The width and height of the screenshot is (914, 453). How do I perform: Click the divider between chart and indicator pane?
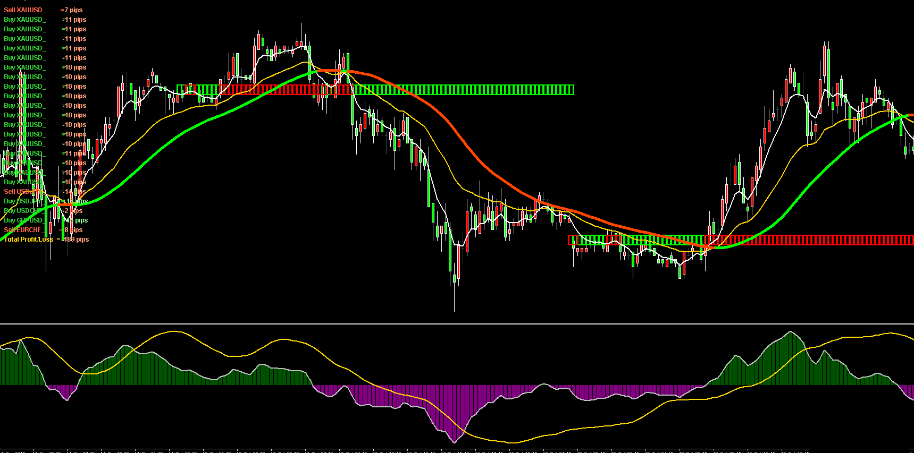(457, 323)
